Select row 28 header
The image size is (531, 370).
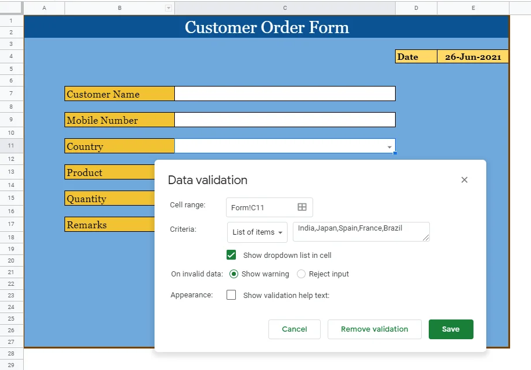(11, 353)
